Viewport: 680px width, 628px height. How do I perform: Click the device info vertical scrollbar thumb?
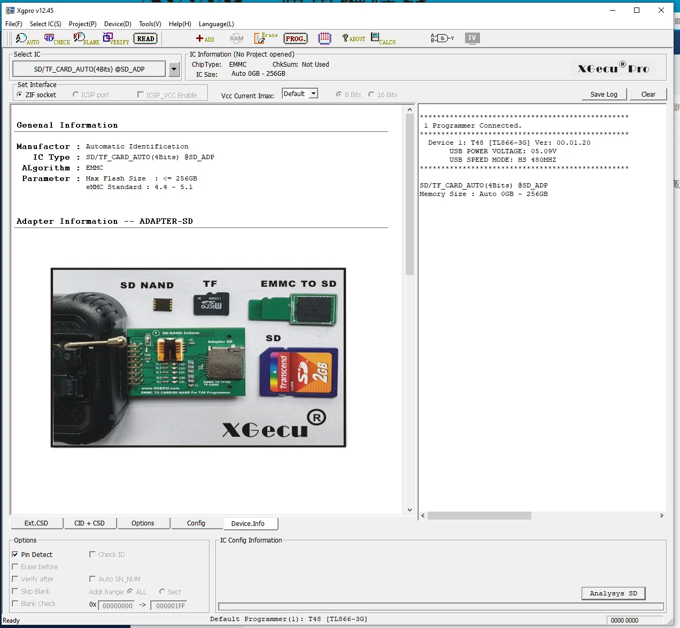pos(410,194)
